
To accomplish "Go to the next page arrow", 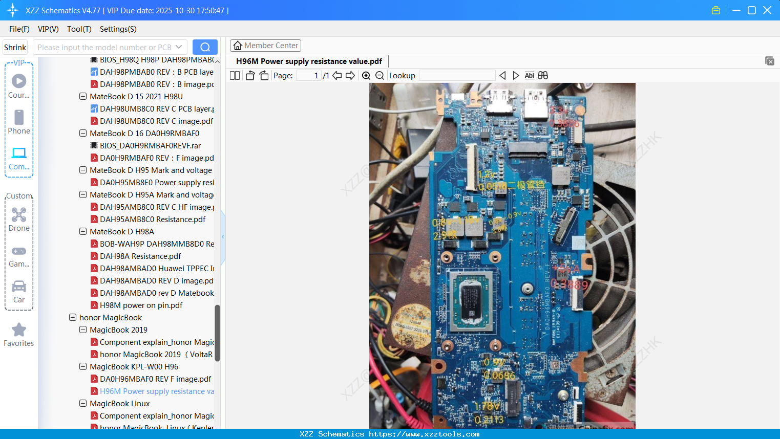I will pos(350,75).
